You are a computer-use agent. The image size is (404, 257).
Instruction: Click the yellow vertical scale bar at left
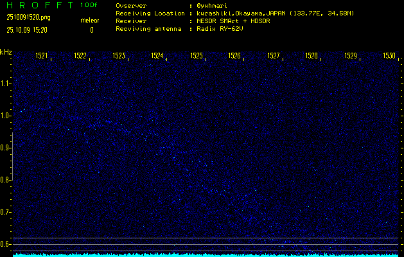pyautogui.click(x=12, y=186)
